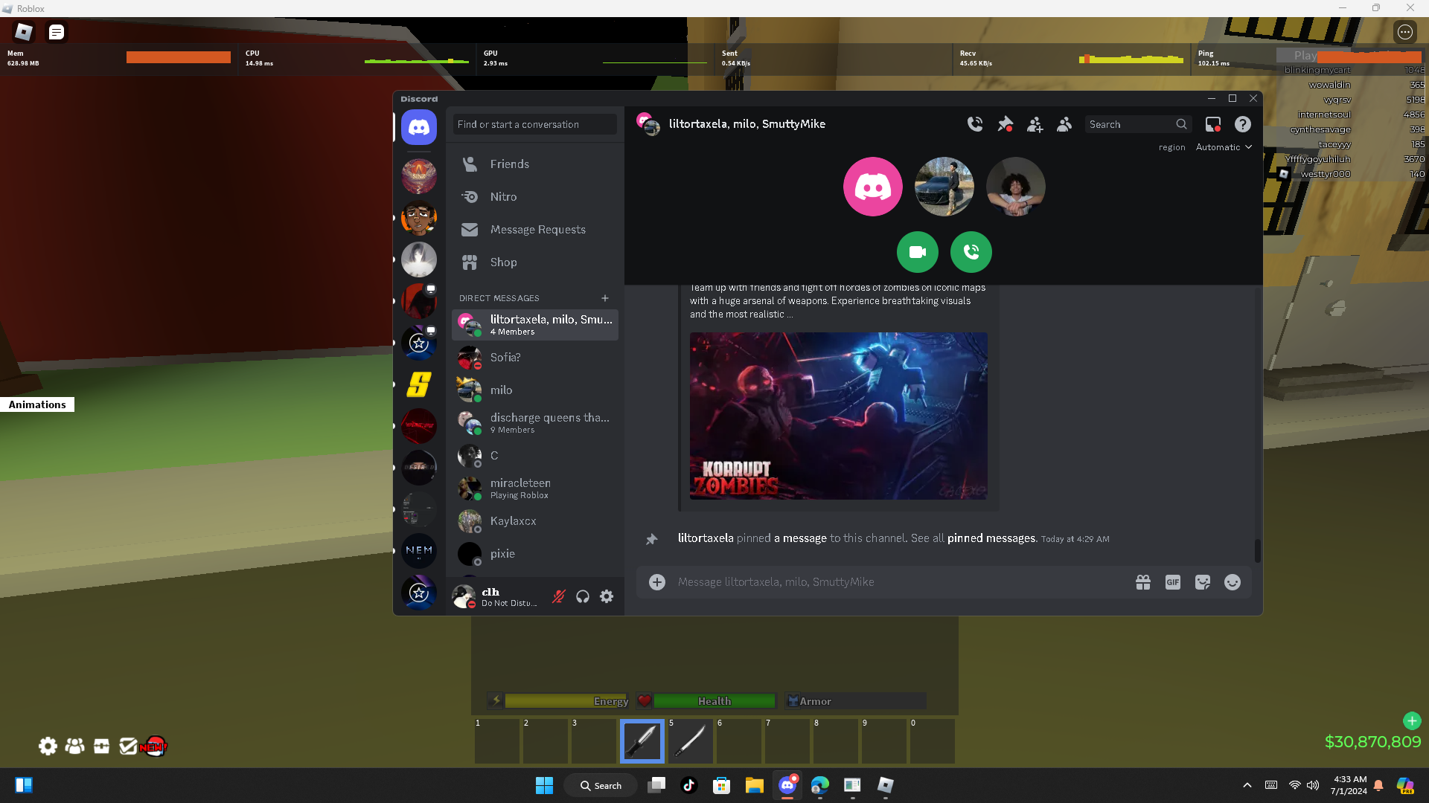Select the yellow S server icon

click(419, 384)
